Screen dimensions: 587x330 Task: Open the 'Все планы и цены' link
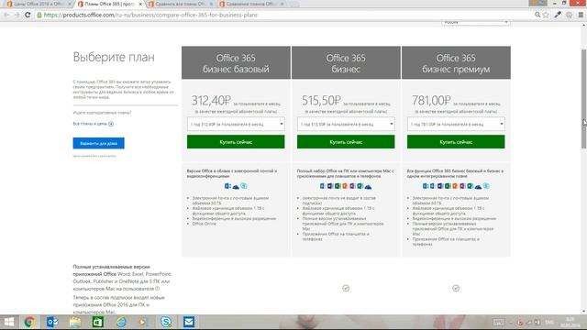coord(90,124)
